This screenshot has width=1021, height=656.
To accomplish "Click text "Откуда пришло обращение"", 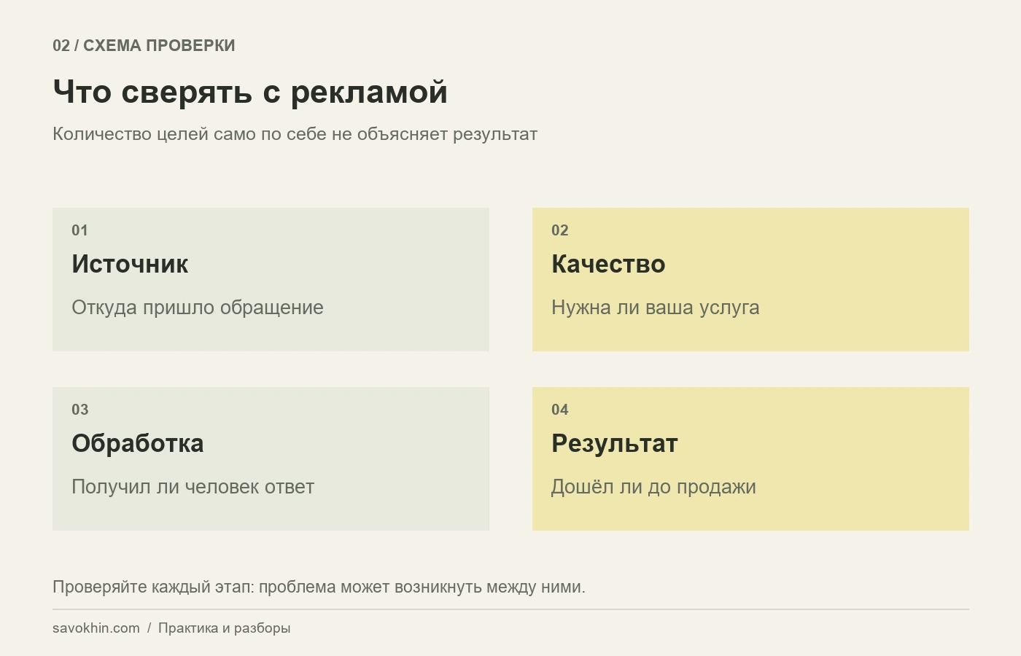I will (x=198, y=308).
